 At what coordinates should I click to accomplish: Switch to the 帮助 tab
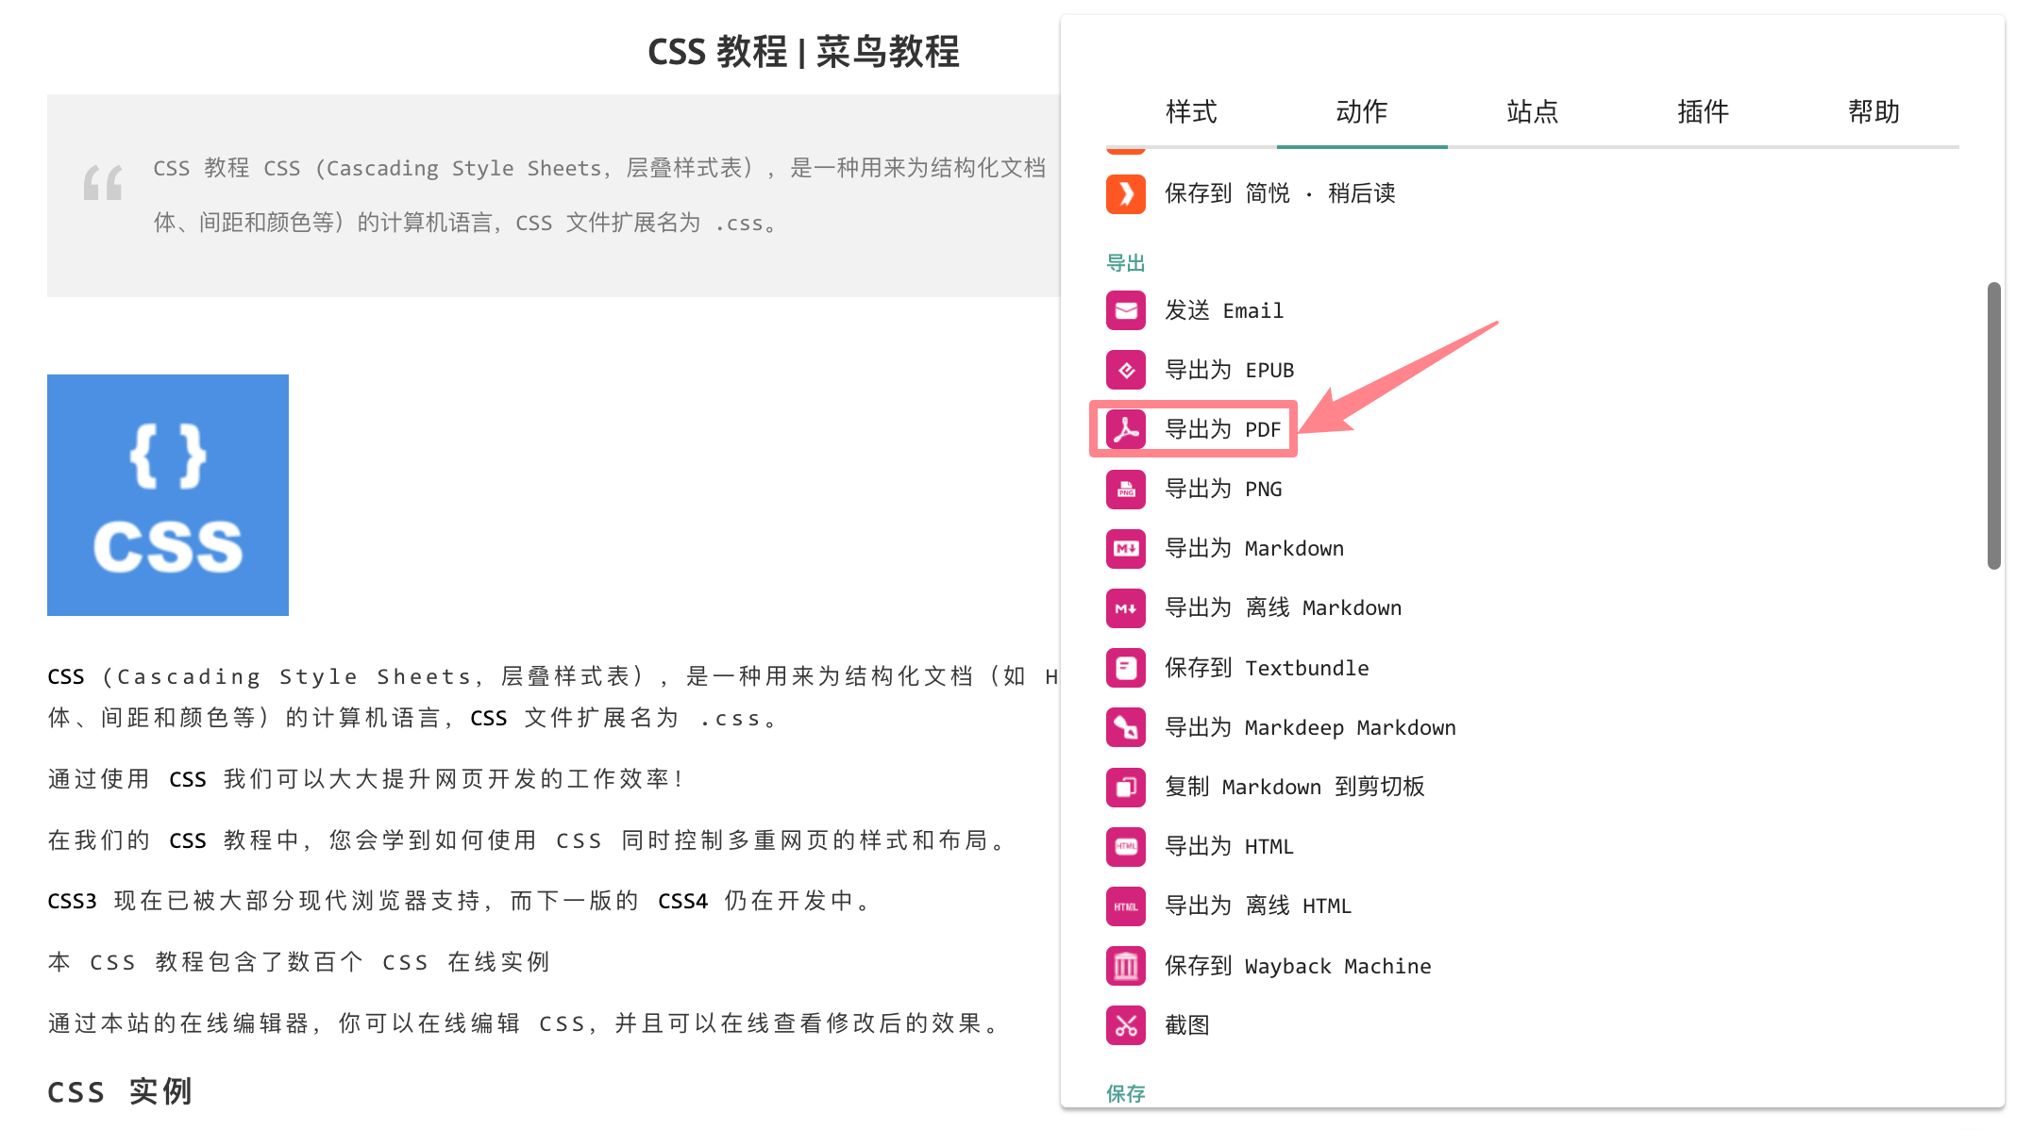pyautogui.click(x=1874, y=112)
